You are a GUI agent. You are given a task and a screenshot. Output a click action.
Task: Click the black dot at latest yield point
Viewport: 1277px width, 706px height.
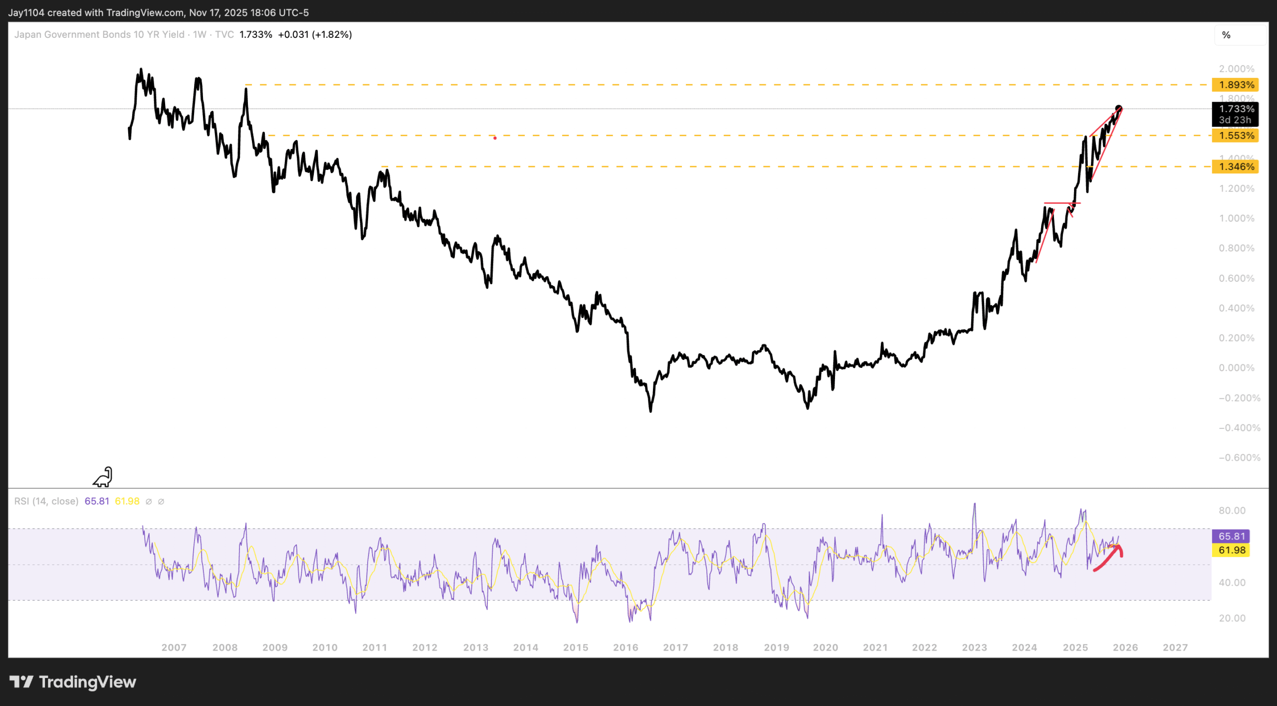tap(1119, 109)
